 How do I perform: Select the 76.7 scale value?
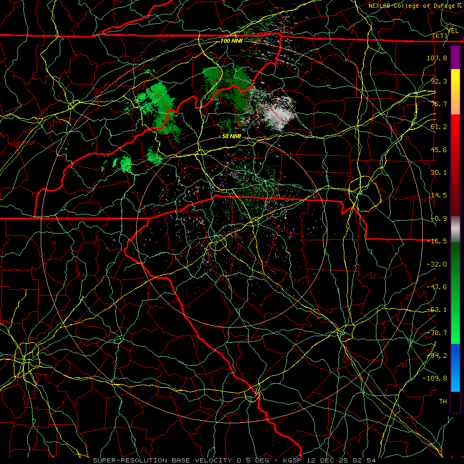[x=439, y=104]
